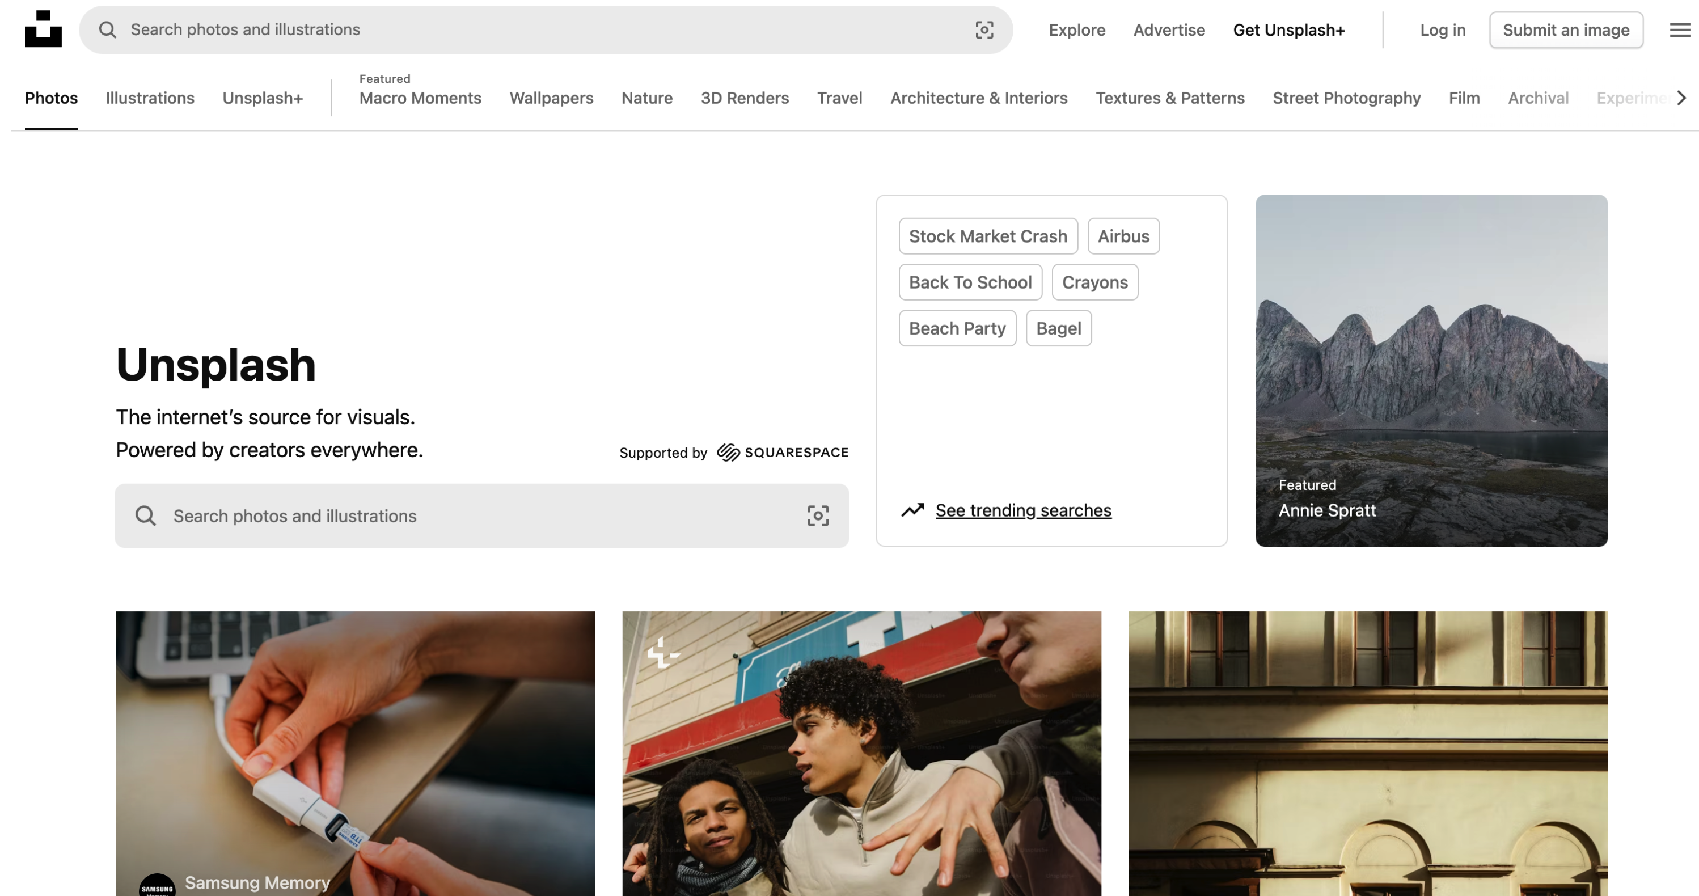Switch to the Illustrations tab
This screenshot has height=896, width=1699.
pos(150,98)
